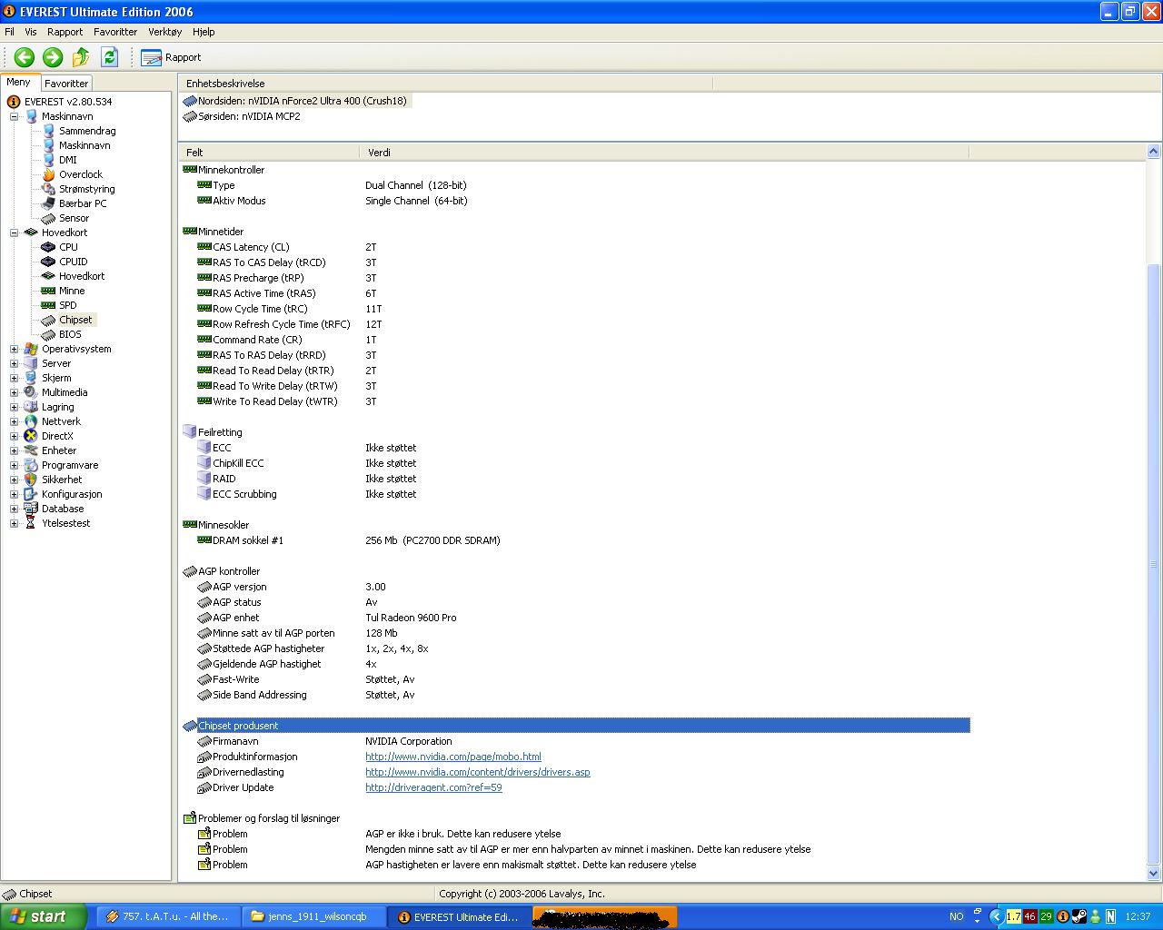Collapse the Hovedkort tree node
The width and height of the screenshot is (1163, 930).
[x=14, y=232]
